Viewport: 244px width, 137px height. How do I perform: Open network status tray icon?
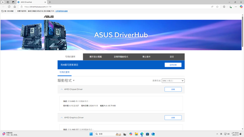click(225, 134)
